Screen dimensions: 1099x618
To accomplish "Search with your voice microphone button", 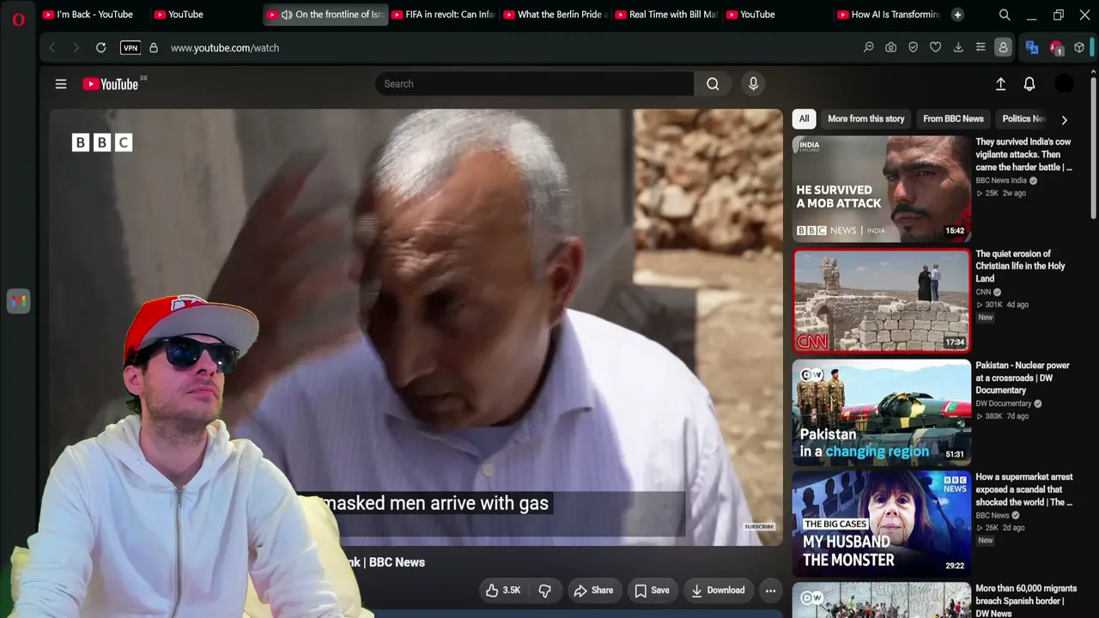I will 753,84.
